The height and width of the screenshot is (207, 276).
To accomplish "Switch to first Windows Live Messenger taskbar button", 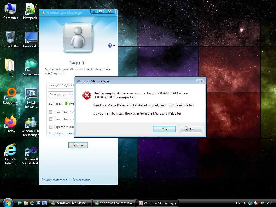I will (x=70, y=203).
